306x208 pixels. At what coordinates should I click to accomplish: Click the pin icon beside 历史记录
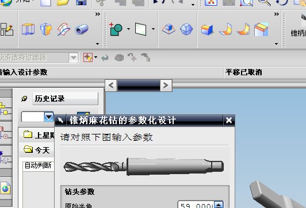tap(24, 99)
